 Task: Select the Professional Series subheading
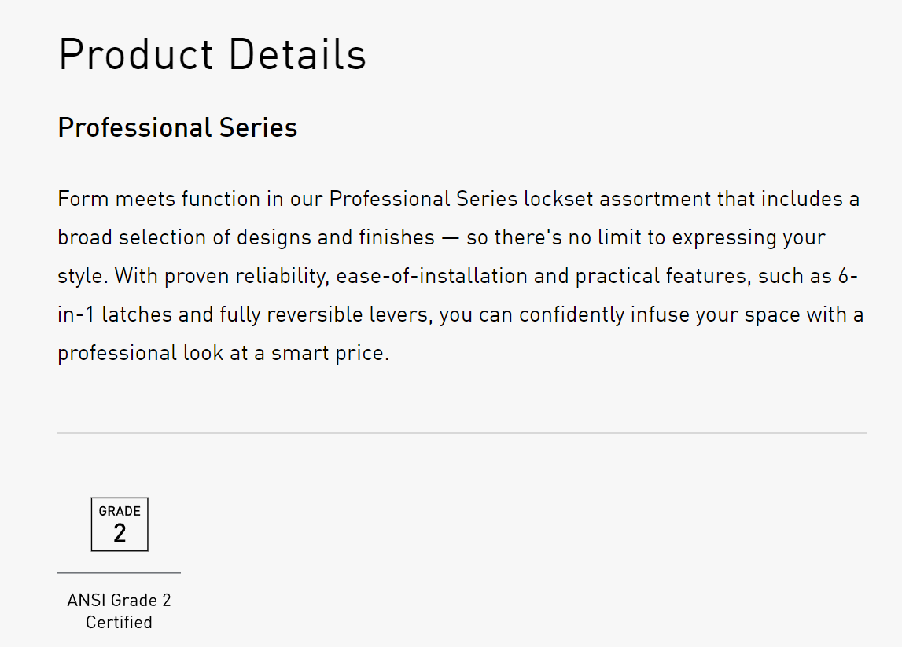coord(178,127)
